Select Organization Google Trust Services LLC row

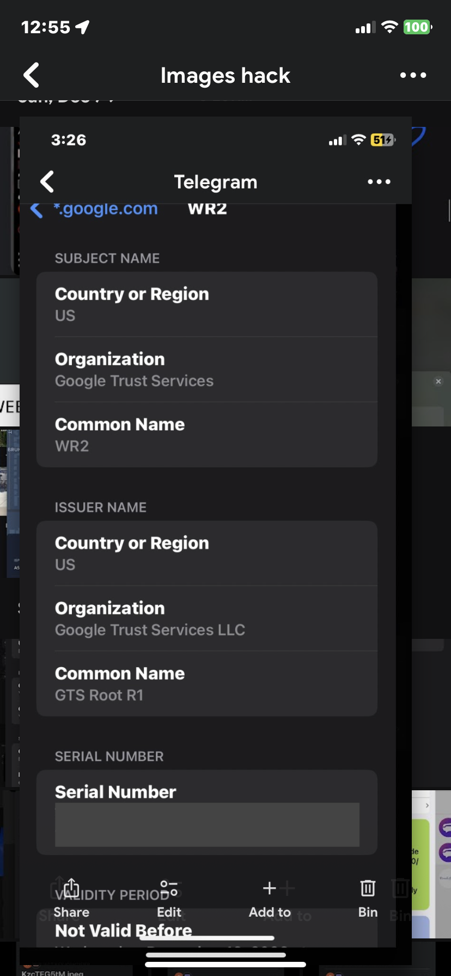pos(207,619)
